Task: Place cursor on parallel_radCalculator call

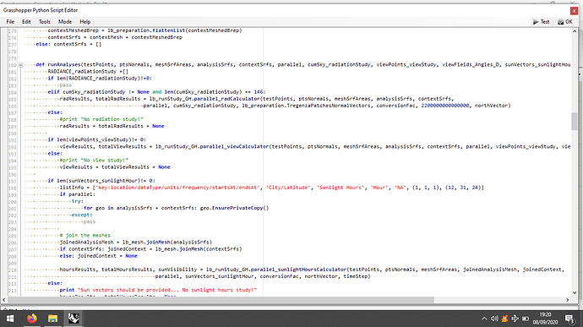Action: (x=226, y=99)
